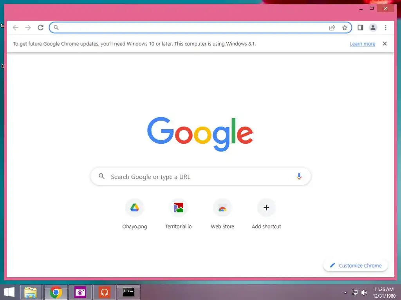
Task: Go forward one page
Action: tap(28, 28)
